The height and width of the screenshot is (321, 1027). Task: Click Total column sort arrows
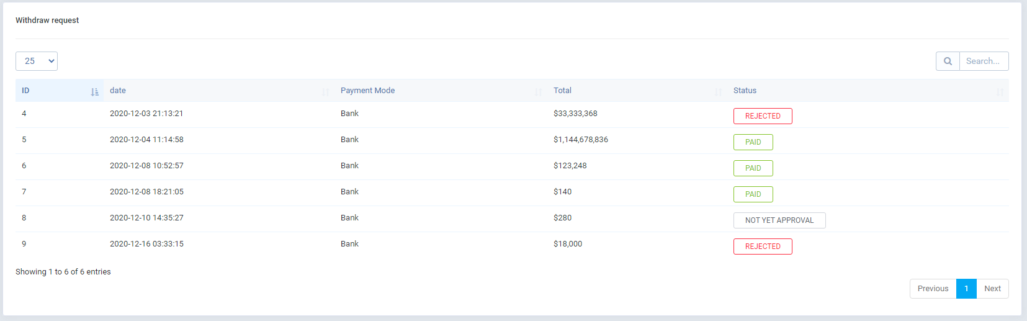pyautogui.click(x=718, y=92)
